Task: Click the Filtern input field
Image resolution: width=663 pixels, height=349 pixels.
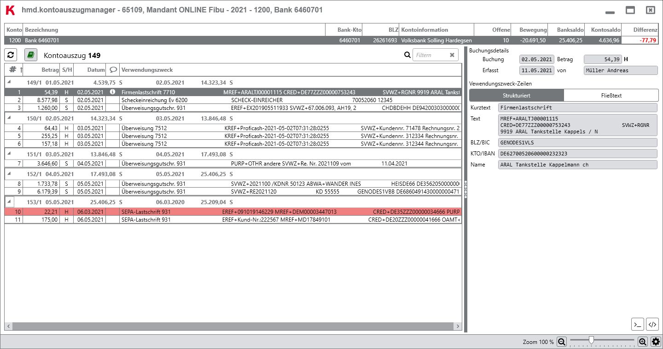Action: [430, 55]
